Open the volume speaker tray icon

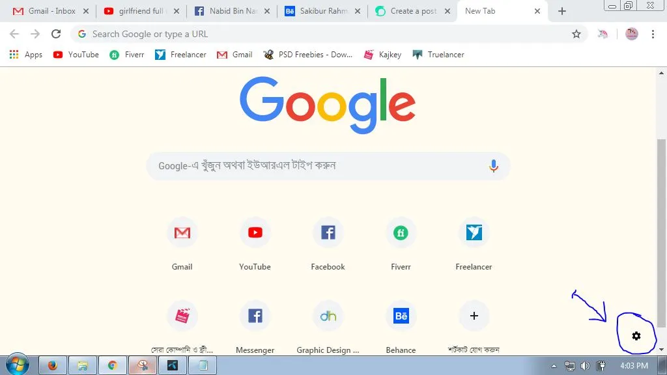[586, 366]
